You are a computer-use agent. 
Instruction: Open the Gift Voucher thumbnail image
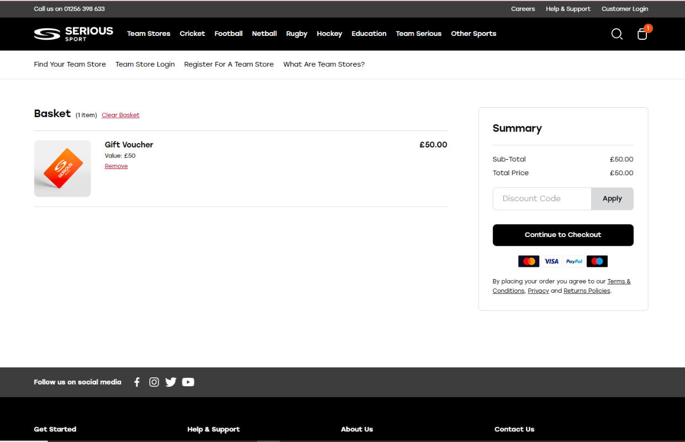62,169
